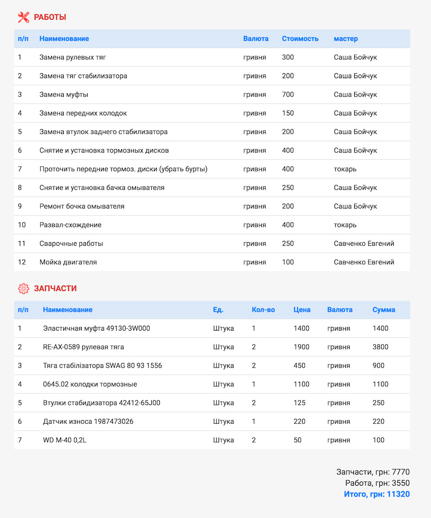Viewport: 431px width, 518px height.
Task: Select the Эластичная муфта 49130-3W000 part
Action: pyautogui.click(x=97, y=328)
